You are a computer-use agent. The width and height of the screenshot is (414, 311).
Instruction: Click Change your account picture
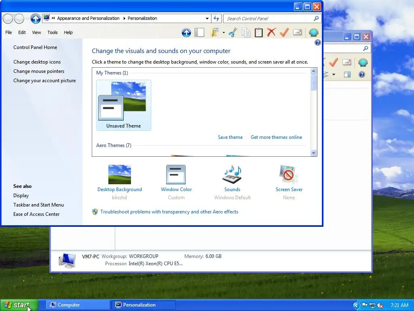pos(44,81)
